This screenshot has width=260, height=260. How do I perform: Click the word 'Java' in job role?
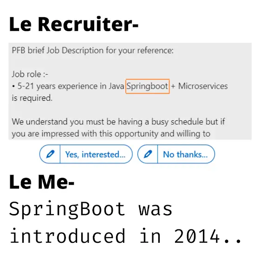pyautogui.click(x=117, y=86)
